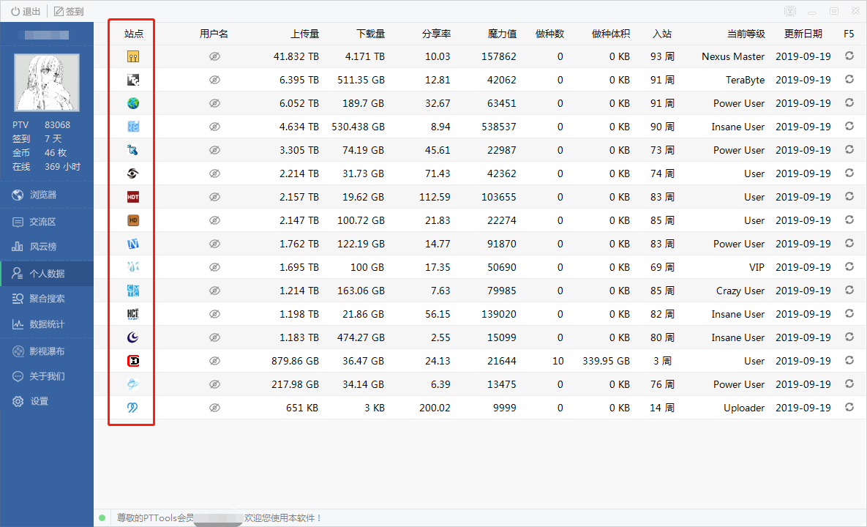Click the site icon in the 3.305 TB row
The image size is (867, 527).
[x=132, y=150]
